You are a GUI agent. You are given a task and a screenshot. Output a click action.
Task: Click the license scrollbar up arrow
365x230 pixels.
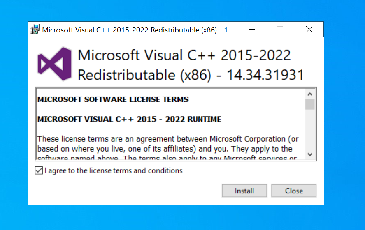point(310,94)
